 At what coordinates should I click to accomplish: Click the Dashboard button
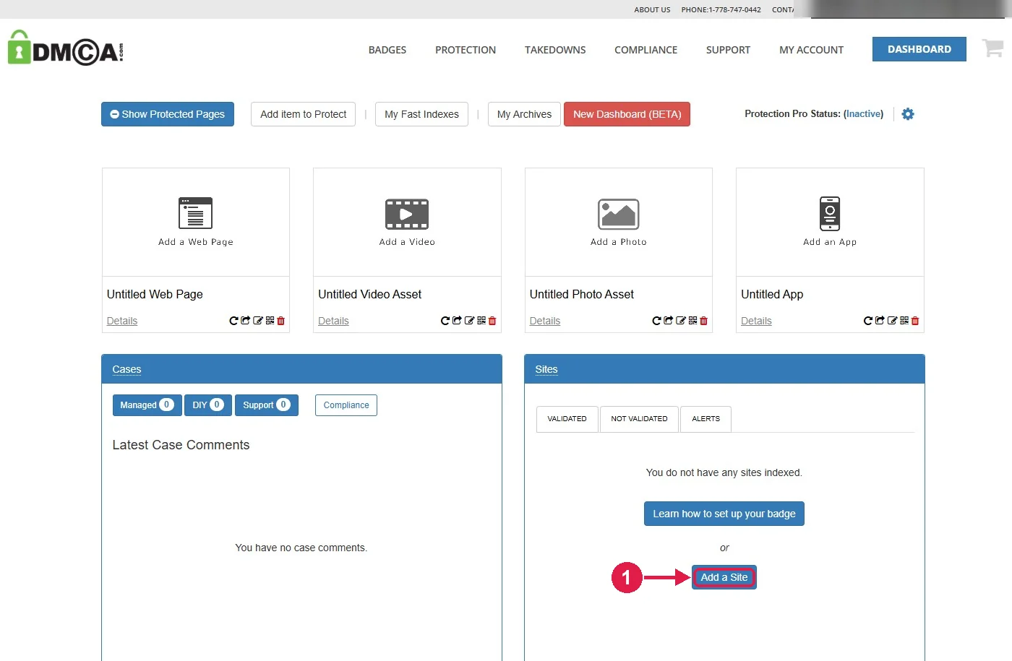click(x=919, y=49)
